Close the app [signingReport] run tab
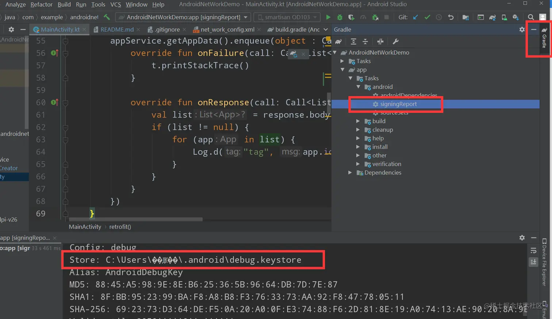This screenshot has height=319, width=552. [x=55, y=238]
